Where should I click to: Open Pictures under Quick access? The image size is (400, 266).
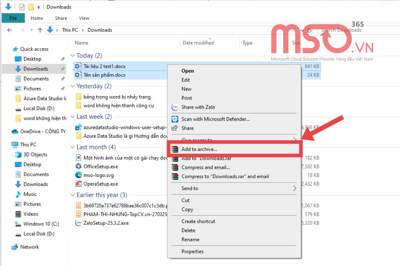pos(32,89)
